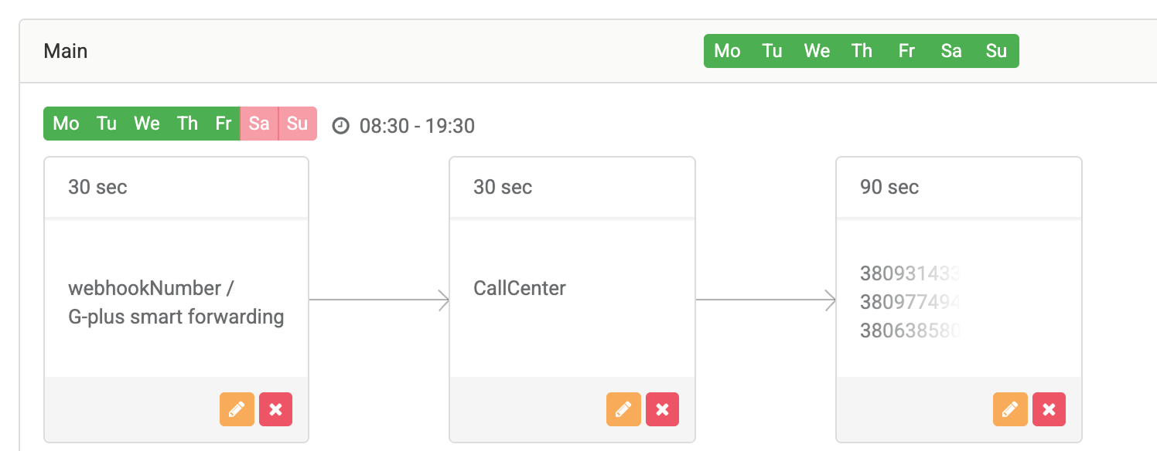Toggle Friday in the schedule row

[223, 124]
